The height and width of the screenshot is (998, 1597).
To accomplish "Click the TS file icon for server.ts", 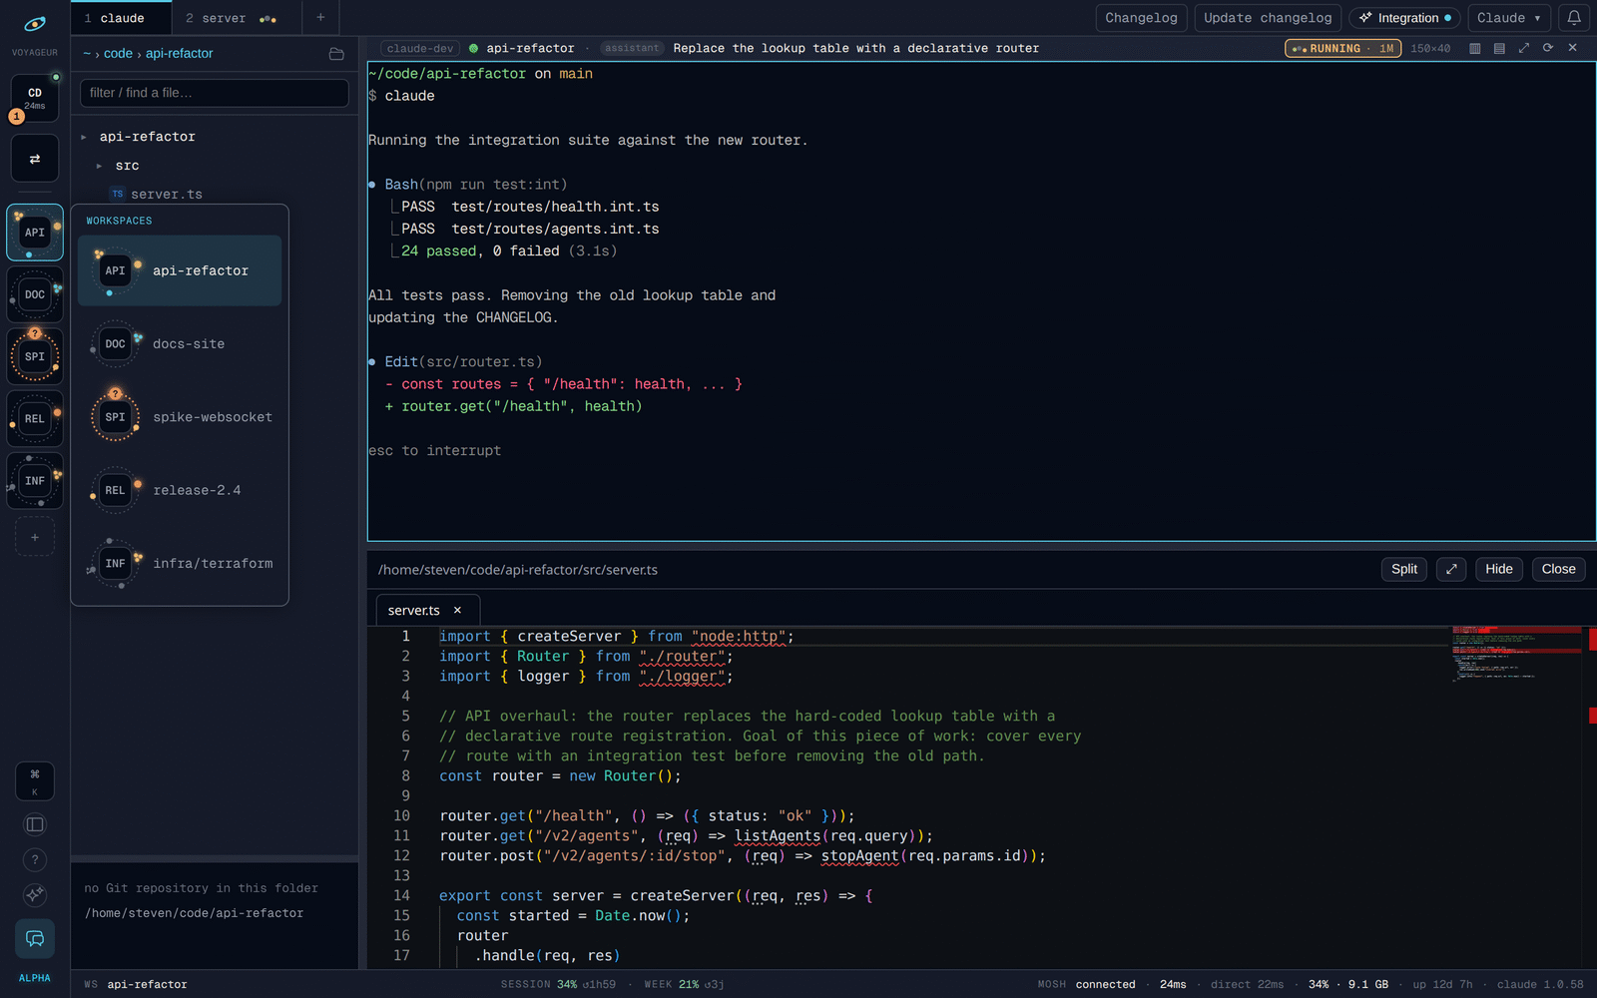I will pos(118,194).
